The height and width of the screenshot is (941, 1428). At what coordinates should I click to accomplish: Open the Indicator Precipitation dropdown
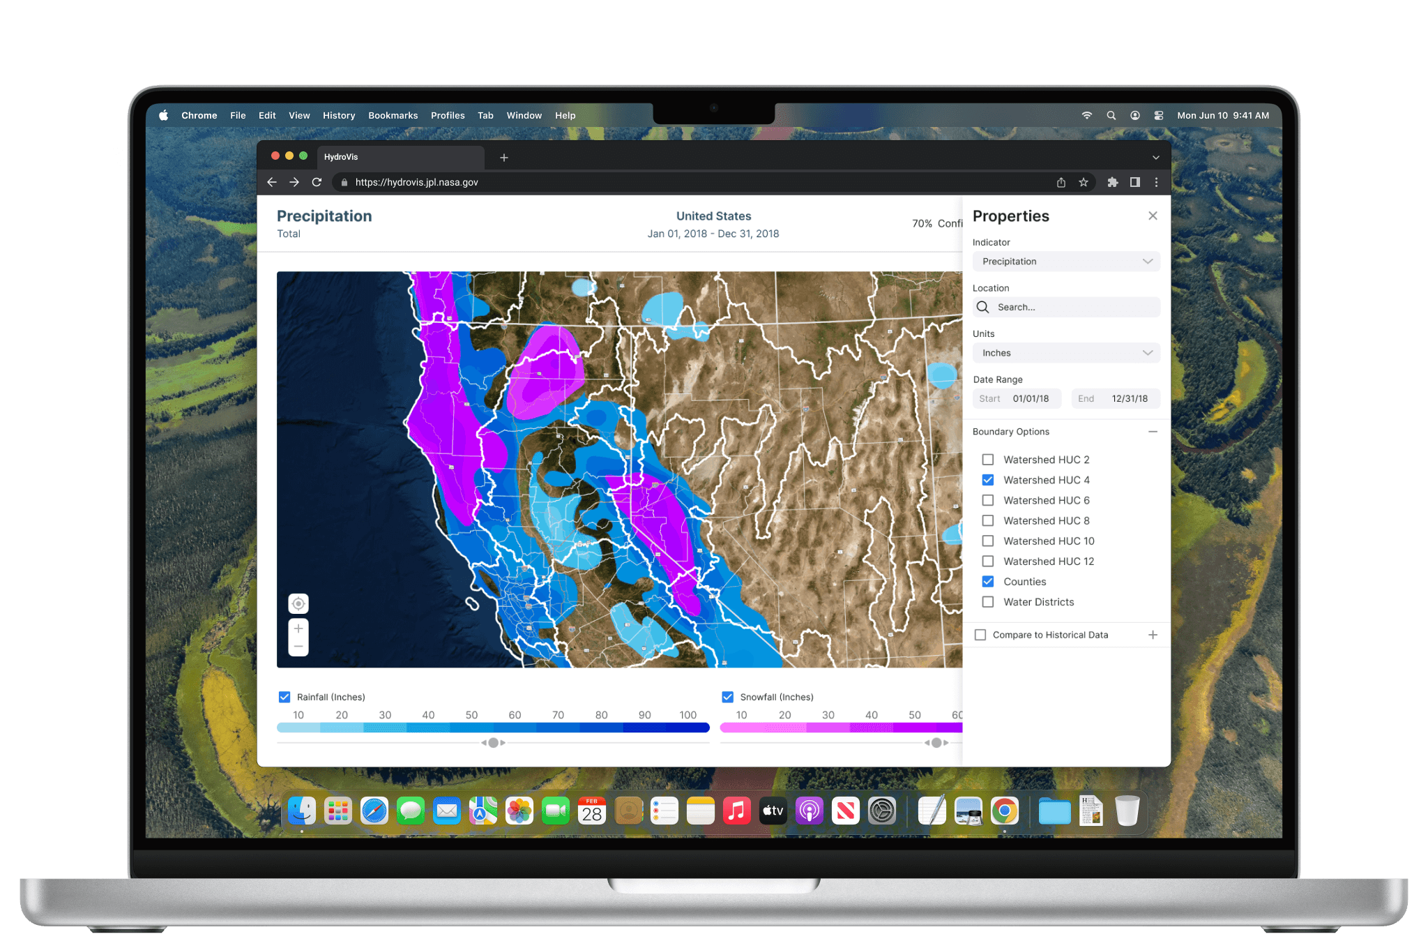pyautogui.click(x=1065, y=262)
